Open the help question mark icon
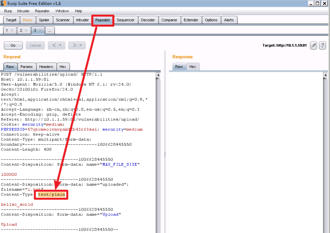 point(322,45)
